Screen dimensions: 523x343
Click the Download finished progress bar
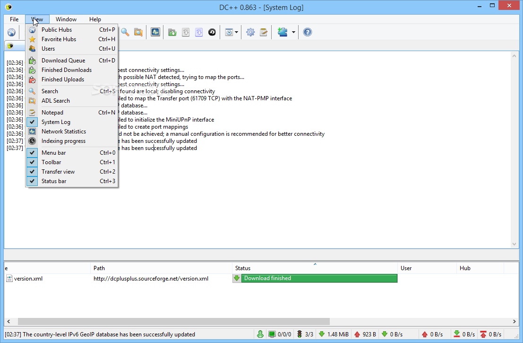point(319,278)
